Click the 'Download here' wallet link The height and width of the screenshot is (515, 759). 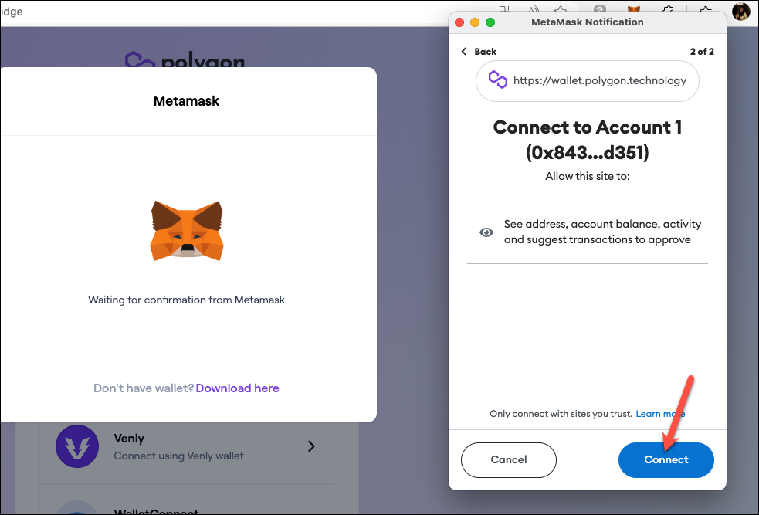[x=237, y=388]
